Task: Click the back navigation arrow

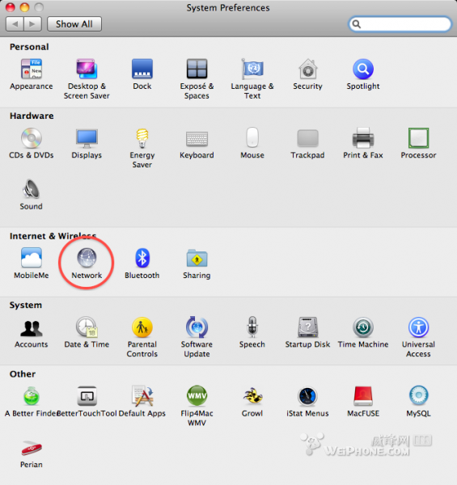Action: click(x=15, y=24)
